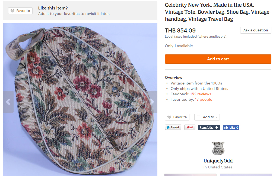This screenshot has height=176, width=276.
Task: Open the left shop item thumbnail
Action: pyautogui.click(x=190, y=175)
